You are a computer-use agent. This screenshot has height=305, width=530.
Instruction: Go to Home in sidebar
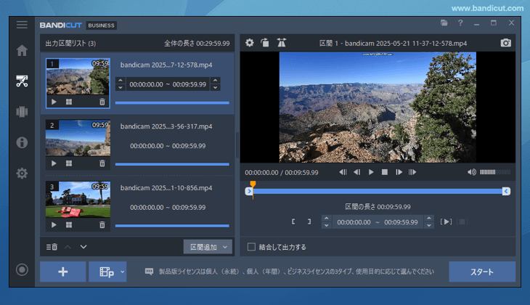(x=22, y=50)
